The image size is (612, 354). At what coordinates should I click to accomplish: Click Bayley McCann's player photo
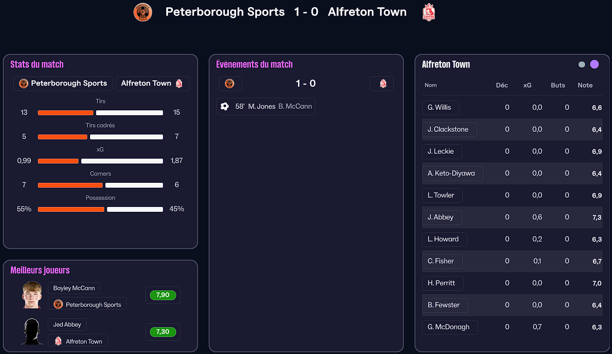coord(32,295)
